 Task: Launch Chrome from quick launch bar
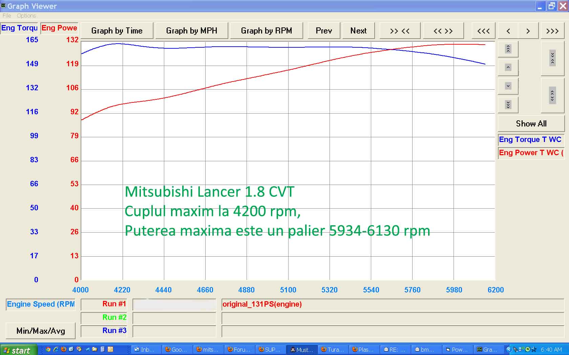coord(48,349)
